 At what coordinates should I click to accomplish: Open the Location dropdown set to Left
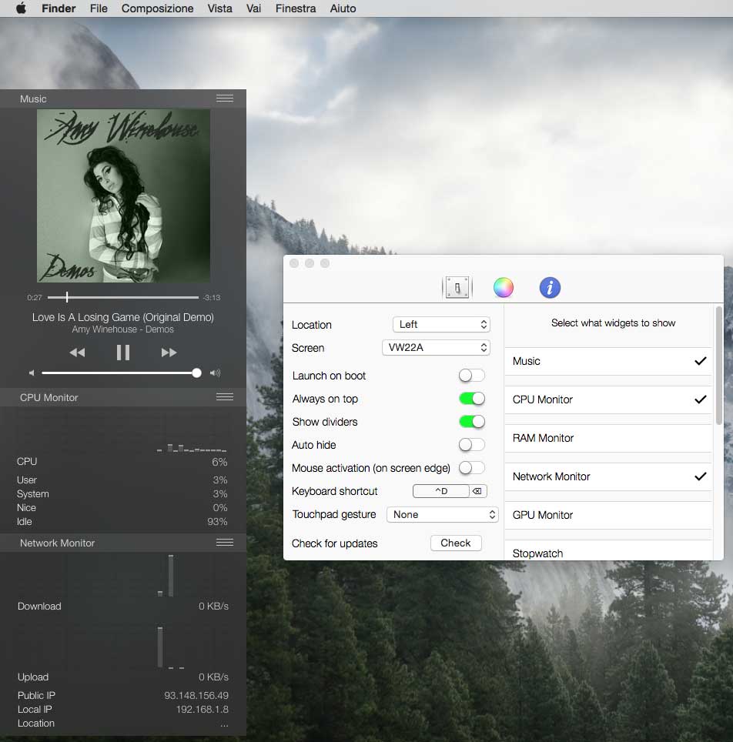pyautogui.click(x=440, y=325)
